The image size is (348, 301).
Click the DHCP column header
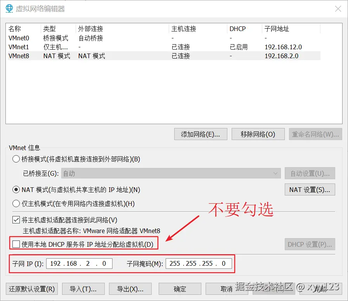coord(244,29)
